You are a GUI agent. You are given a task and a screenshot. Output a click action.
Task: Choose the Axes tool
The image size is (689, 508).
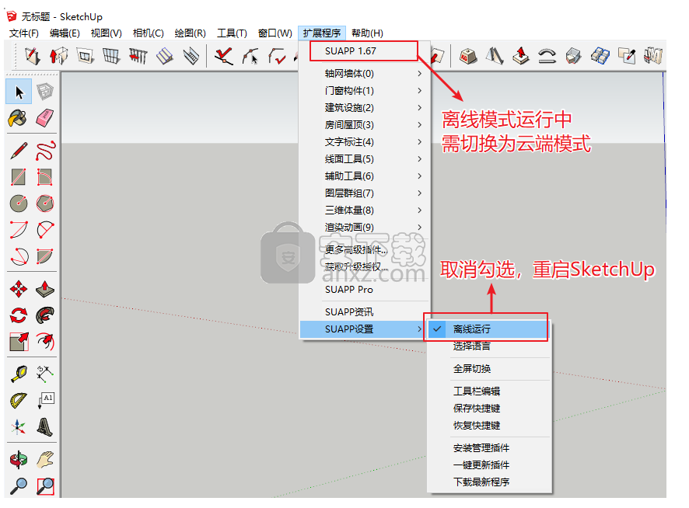tap(19, 426)
